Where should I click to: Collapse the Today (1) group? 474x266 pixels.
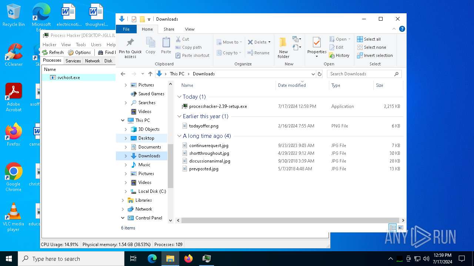(179, 97)
